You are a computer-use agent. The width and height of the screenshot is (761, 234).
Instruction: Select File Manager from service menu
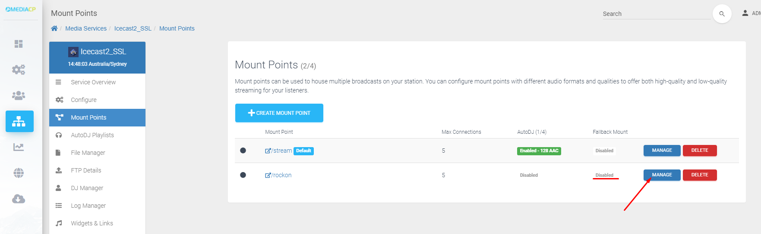[88, 153]
